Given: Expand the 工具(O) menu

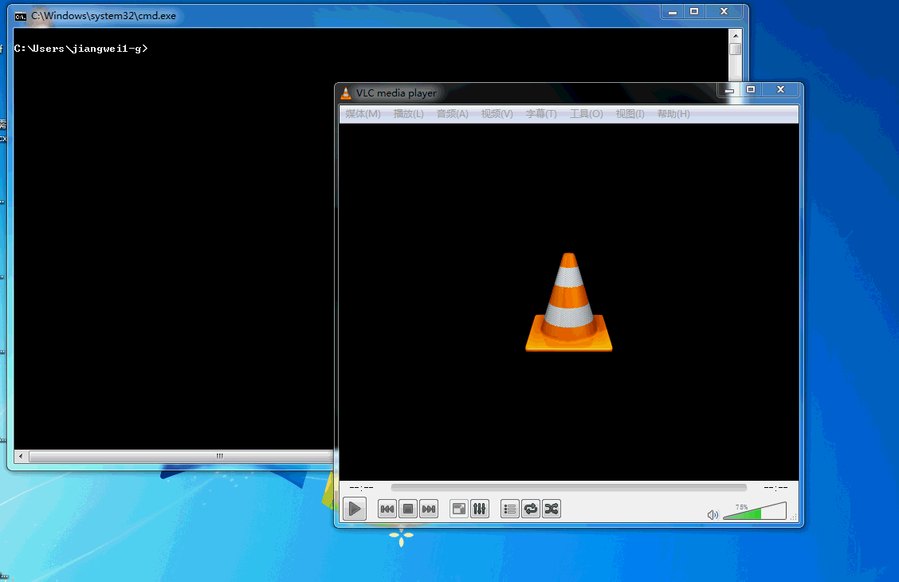Looking at the screenshot, I should 586,114.
